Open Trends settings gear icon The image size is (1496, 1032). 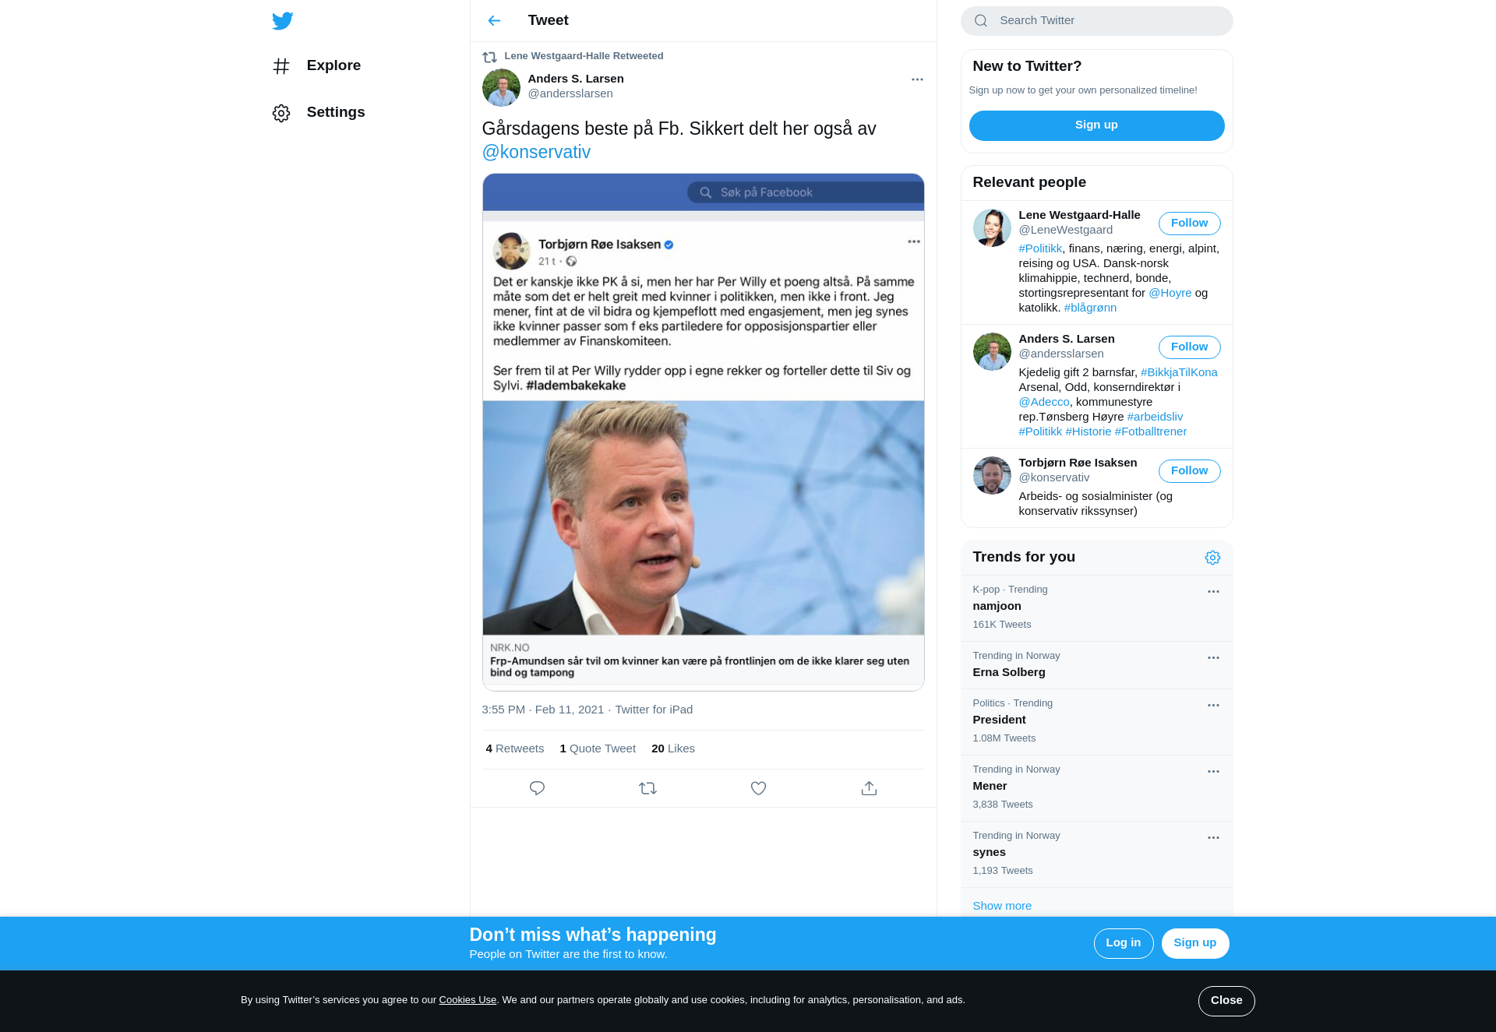(x=1212, y=558)
